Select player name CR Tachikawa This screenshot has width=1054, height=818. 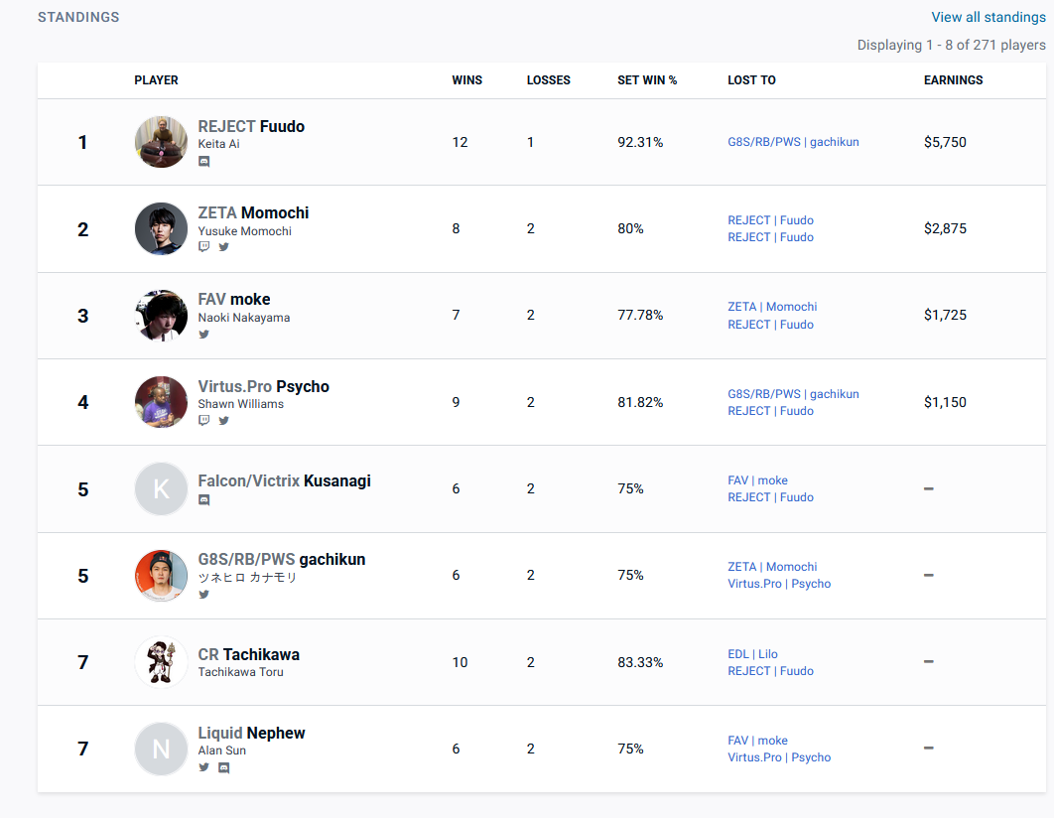point(249,654)
